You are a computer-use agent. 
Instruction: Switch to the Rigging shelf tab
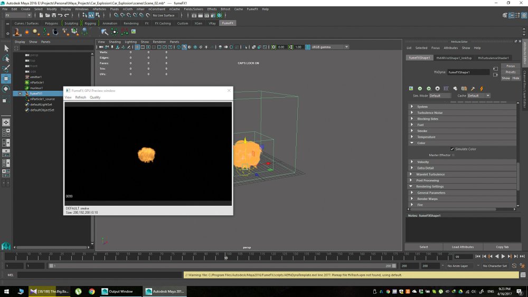coord(90,23)
